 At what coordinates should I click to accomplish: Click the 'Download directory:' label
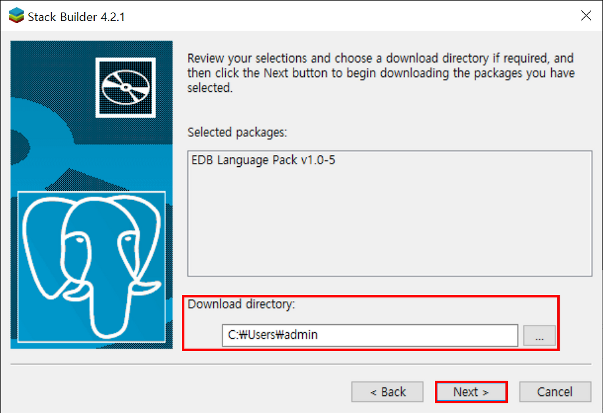pyautogui.click(x=241, y=304)
